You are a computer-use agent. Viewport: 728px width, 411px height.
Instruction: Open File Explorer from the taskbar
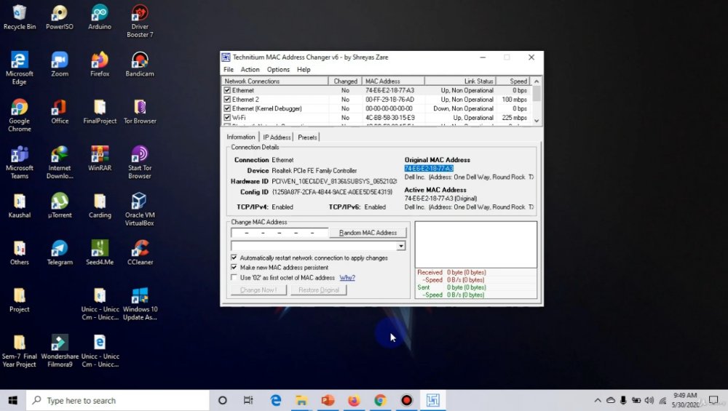coord(301,400)
